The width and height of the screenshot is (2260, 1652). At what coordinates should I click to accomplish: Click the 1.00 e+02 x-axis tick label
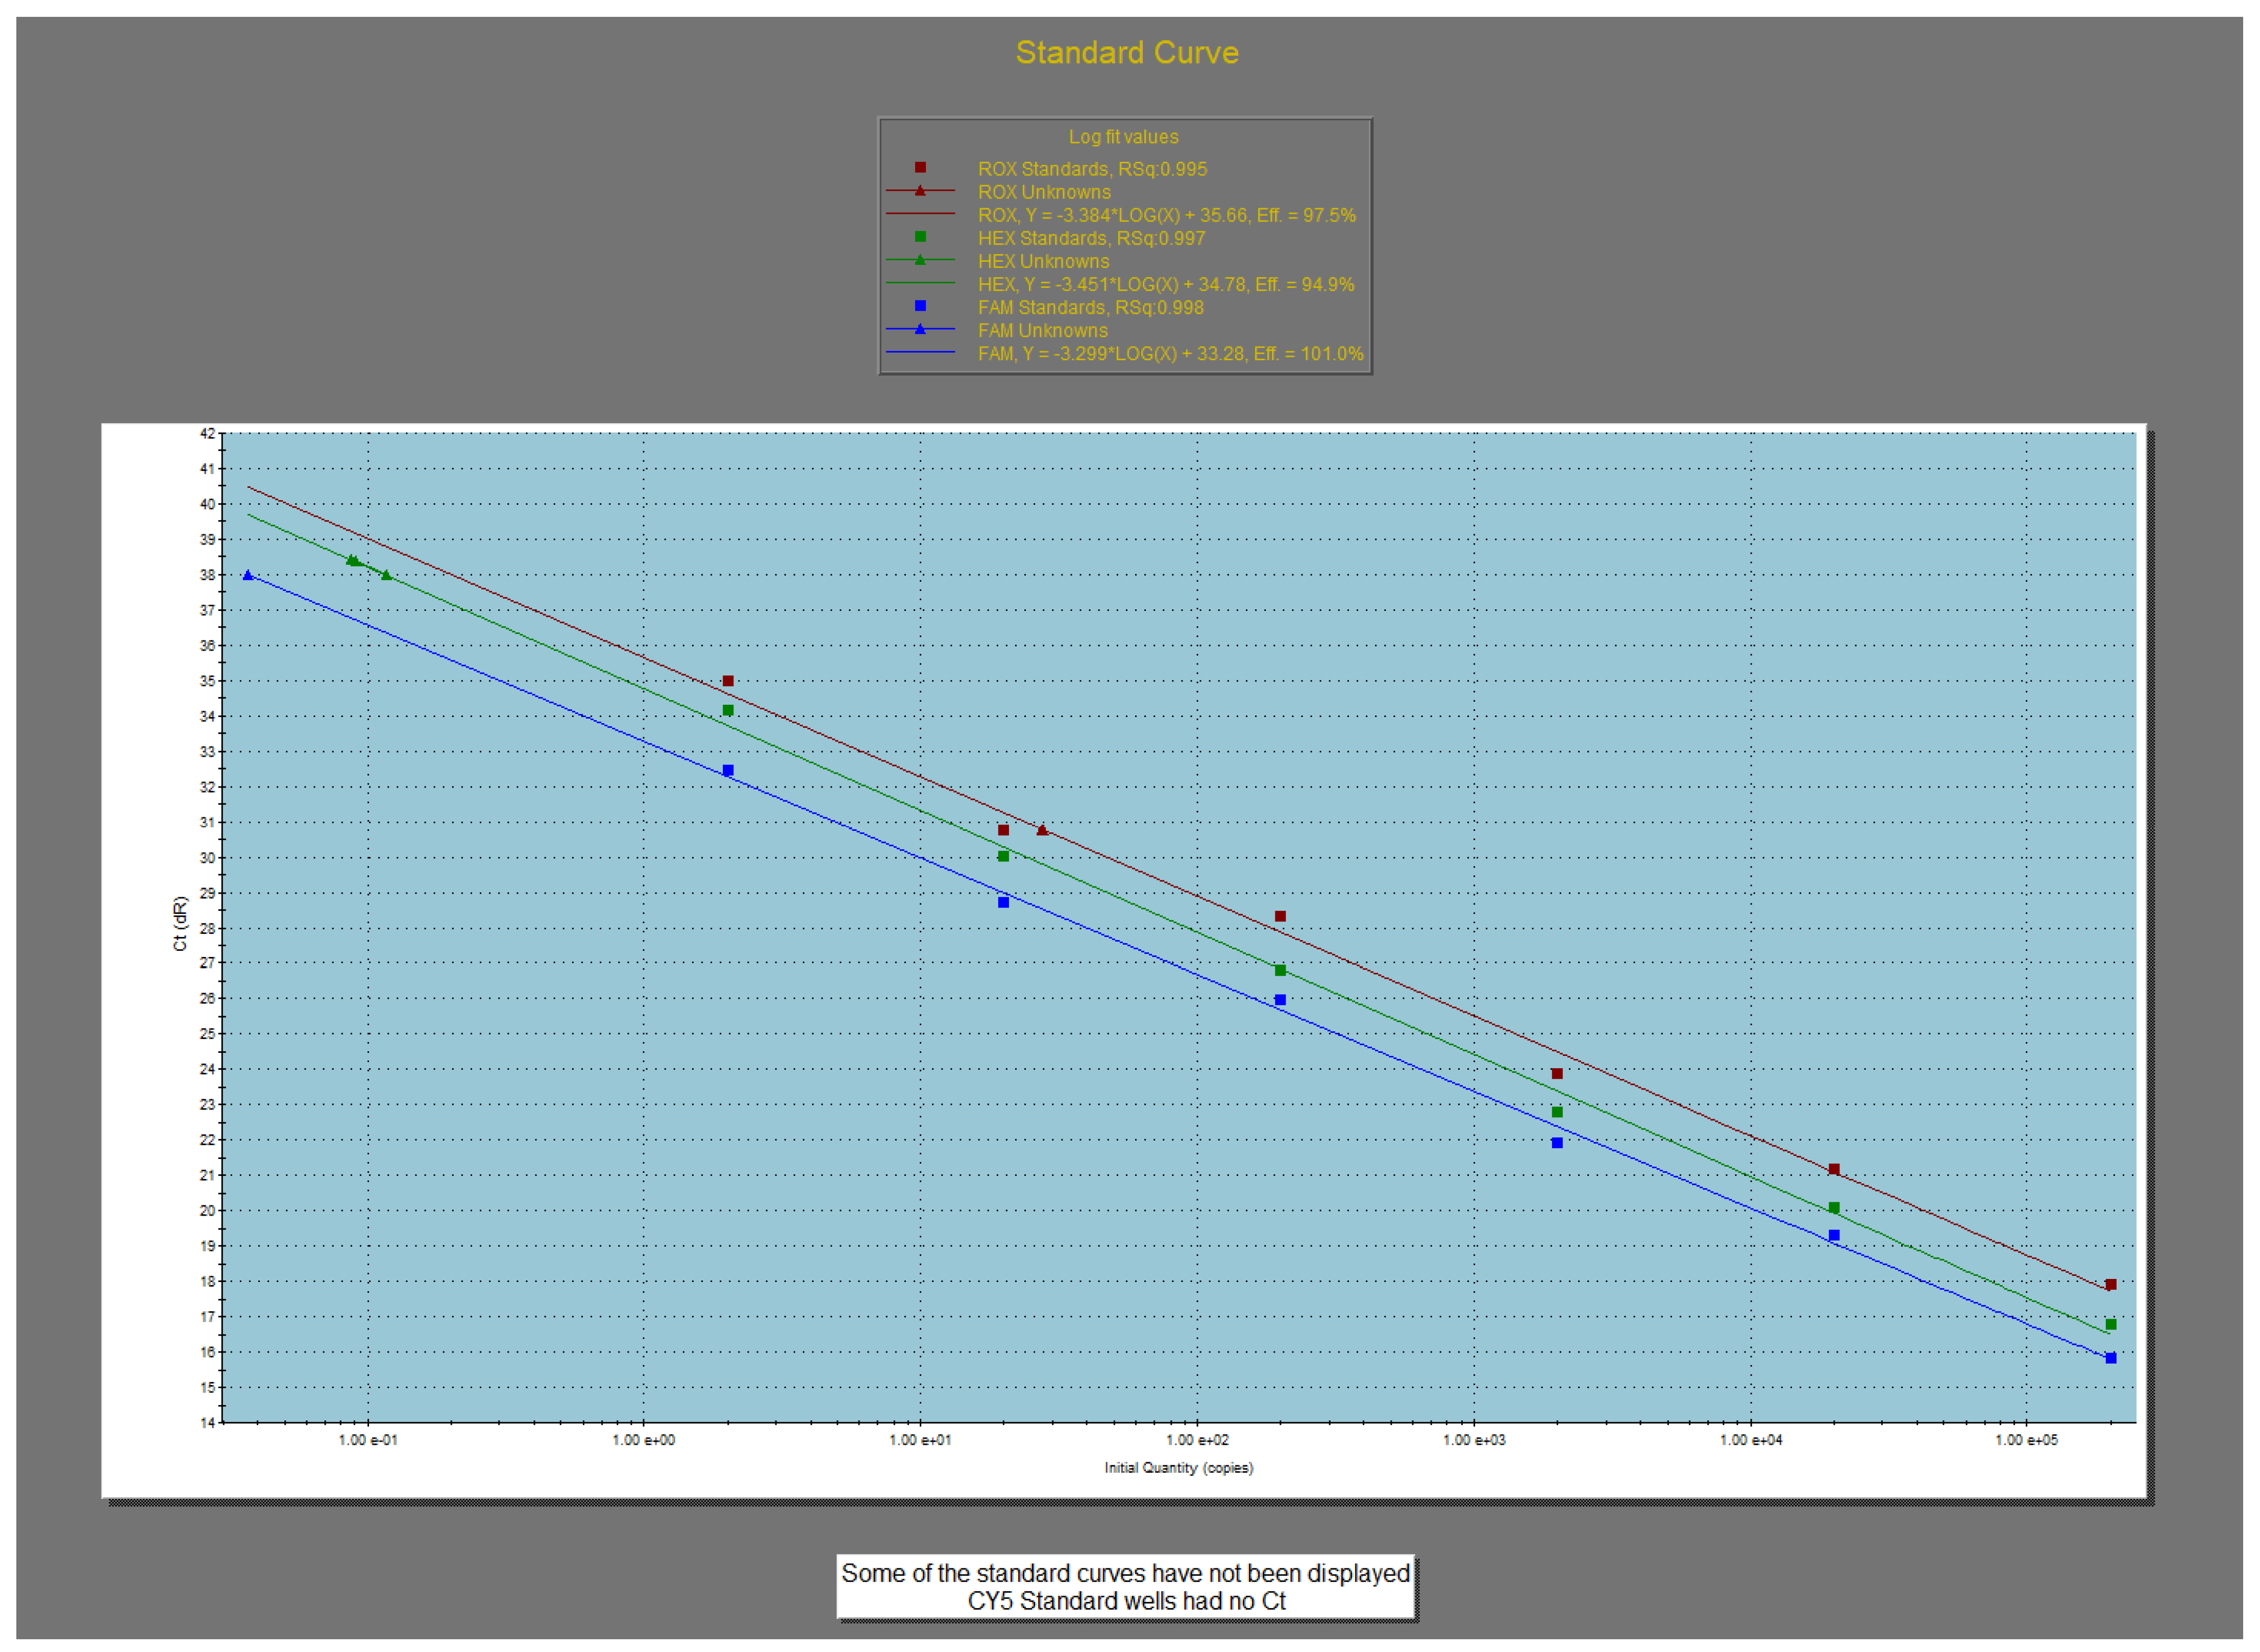(1197, 1440)
